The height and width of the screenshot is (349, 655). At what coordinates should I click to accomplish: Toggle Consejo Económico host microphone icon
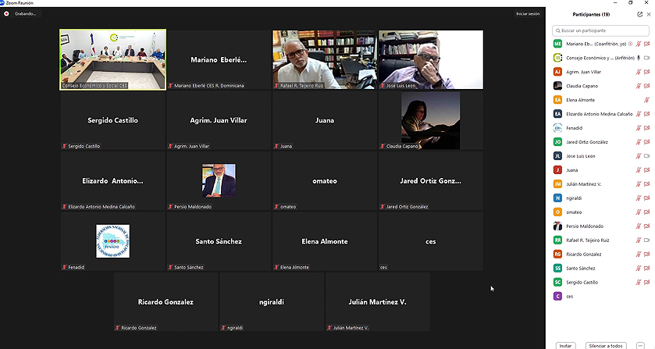point(639,58)
